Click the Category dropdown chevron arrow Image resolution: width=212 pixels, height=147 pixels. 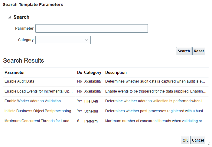(86, 40)
